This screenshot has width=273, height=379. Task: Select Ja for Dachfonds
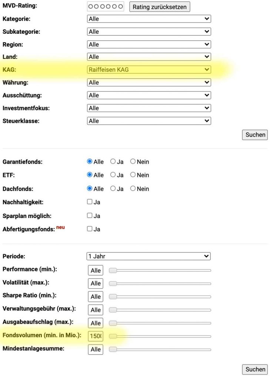pyautogui.click(x=113, y=188)
